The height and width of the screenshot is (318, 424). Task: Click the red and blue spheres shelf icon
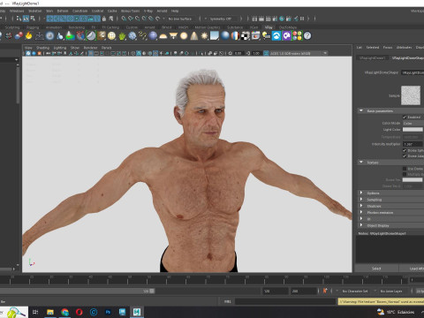coord(19,35)
